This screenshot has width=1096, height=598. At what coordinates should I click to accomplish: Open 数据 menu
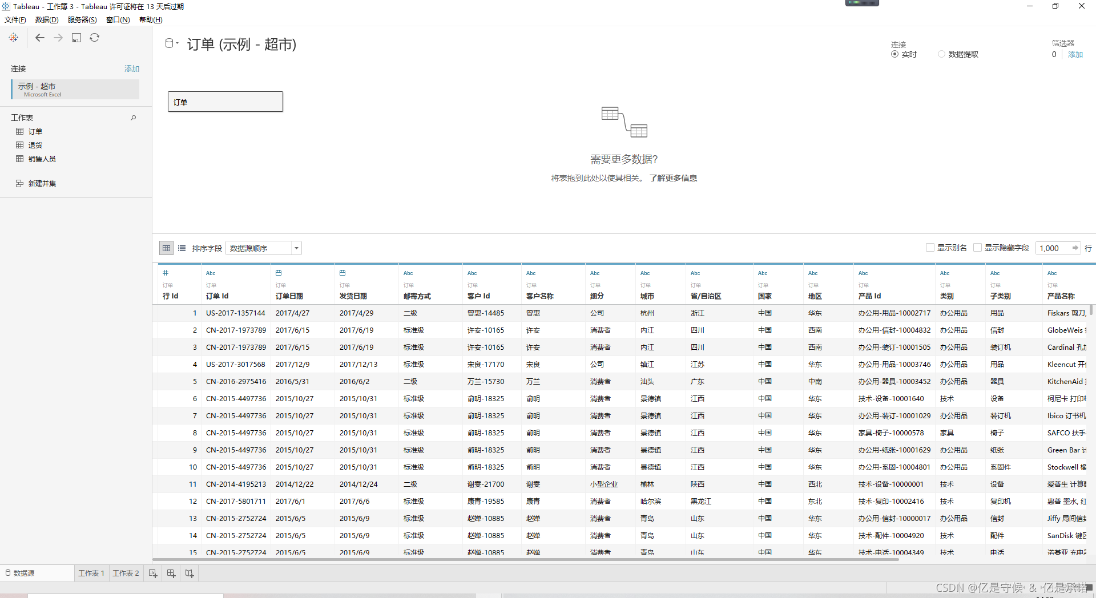click(x=47, y=20)
